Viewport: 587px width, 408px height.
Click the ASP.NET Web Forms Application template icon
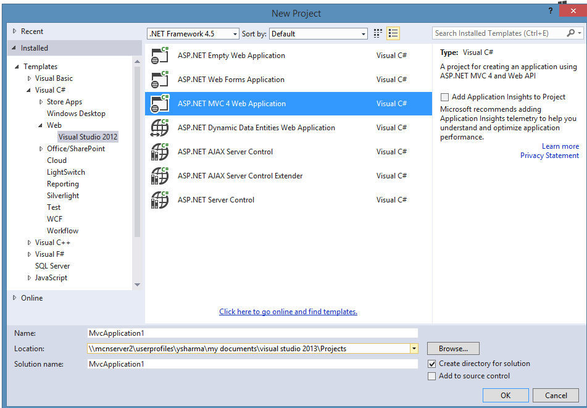[160, 80]
